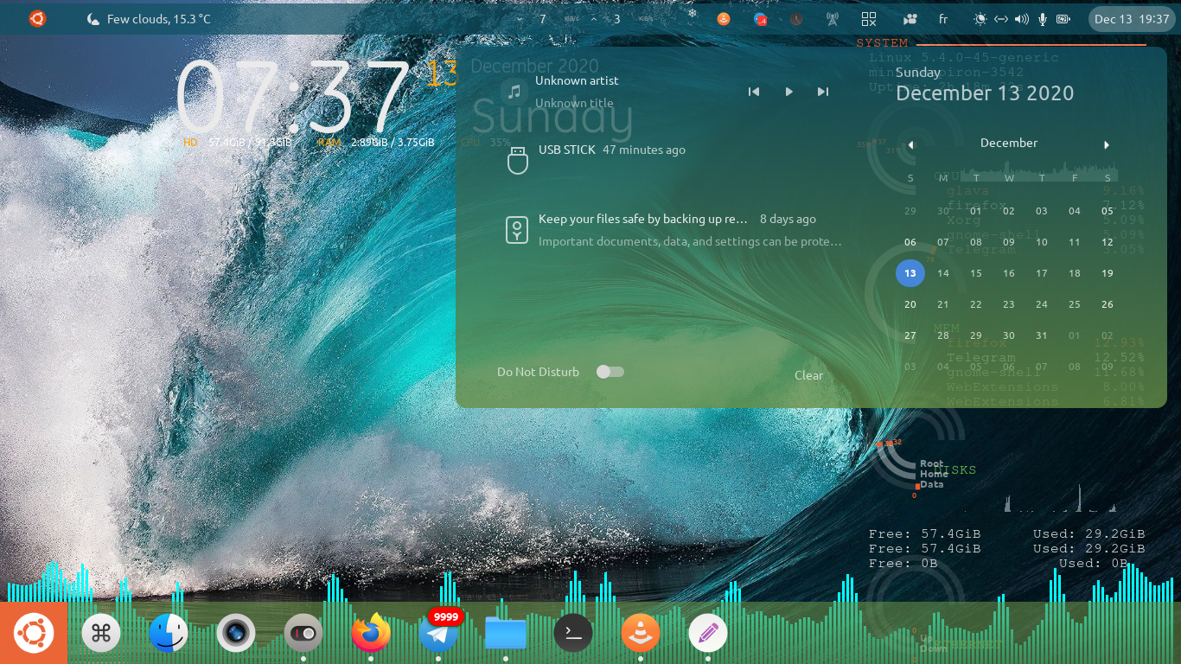Close the calendar via Dec 13 19:37 clock
1181x664 pixels.
pyautogui.click(x=1131, y=19)
